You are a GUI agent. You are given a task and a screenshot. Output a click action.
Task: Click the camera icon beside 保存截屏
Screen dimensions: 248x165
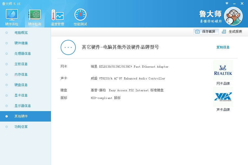(x=197, y=32)
